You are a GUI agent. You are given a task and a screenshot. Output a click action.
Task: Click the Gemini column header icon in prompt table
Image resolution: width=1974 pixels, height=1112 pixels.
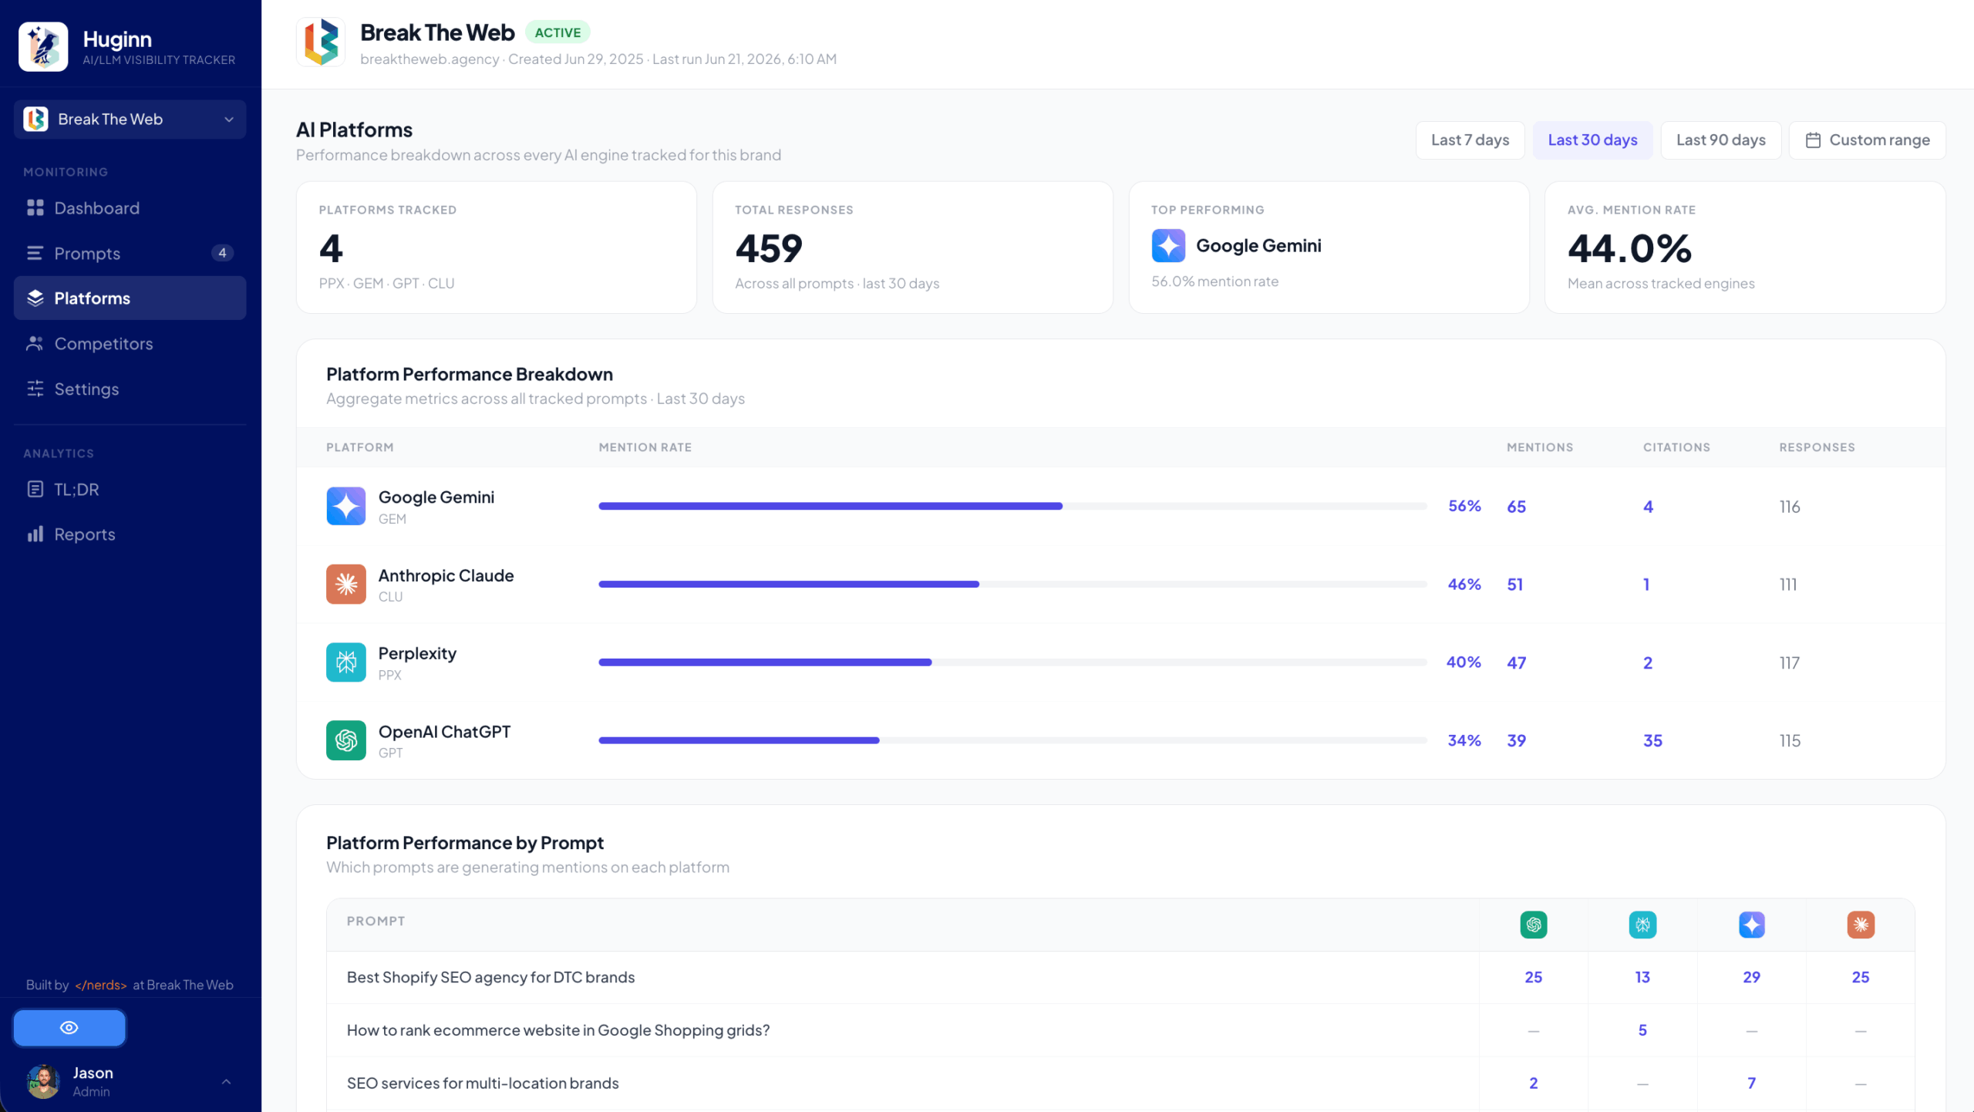point(1752,925)
